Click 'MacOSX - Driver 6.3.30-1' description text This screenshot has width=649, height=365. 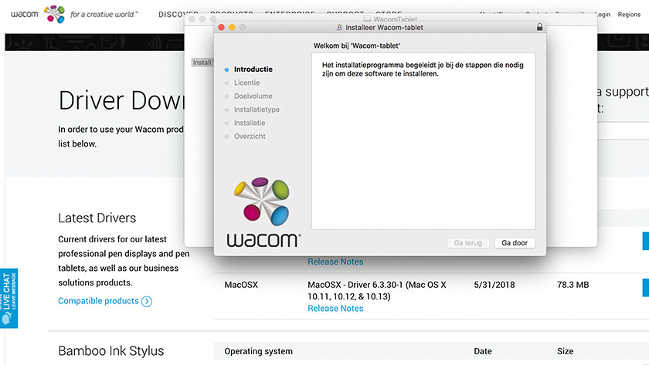(377, 291)
